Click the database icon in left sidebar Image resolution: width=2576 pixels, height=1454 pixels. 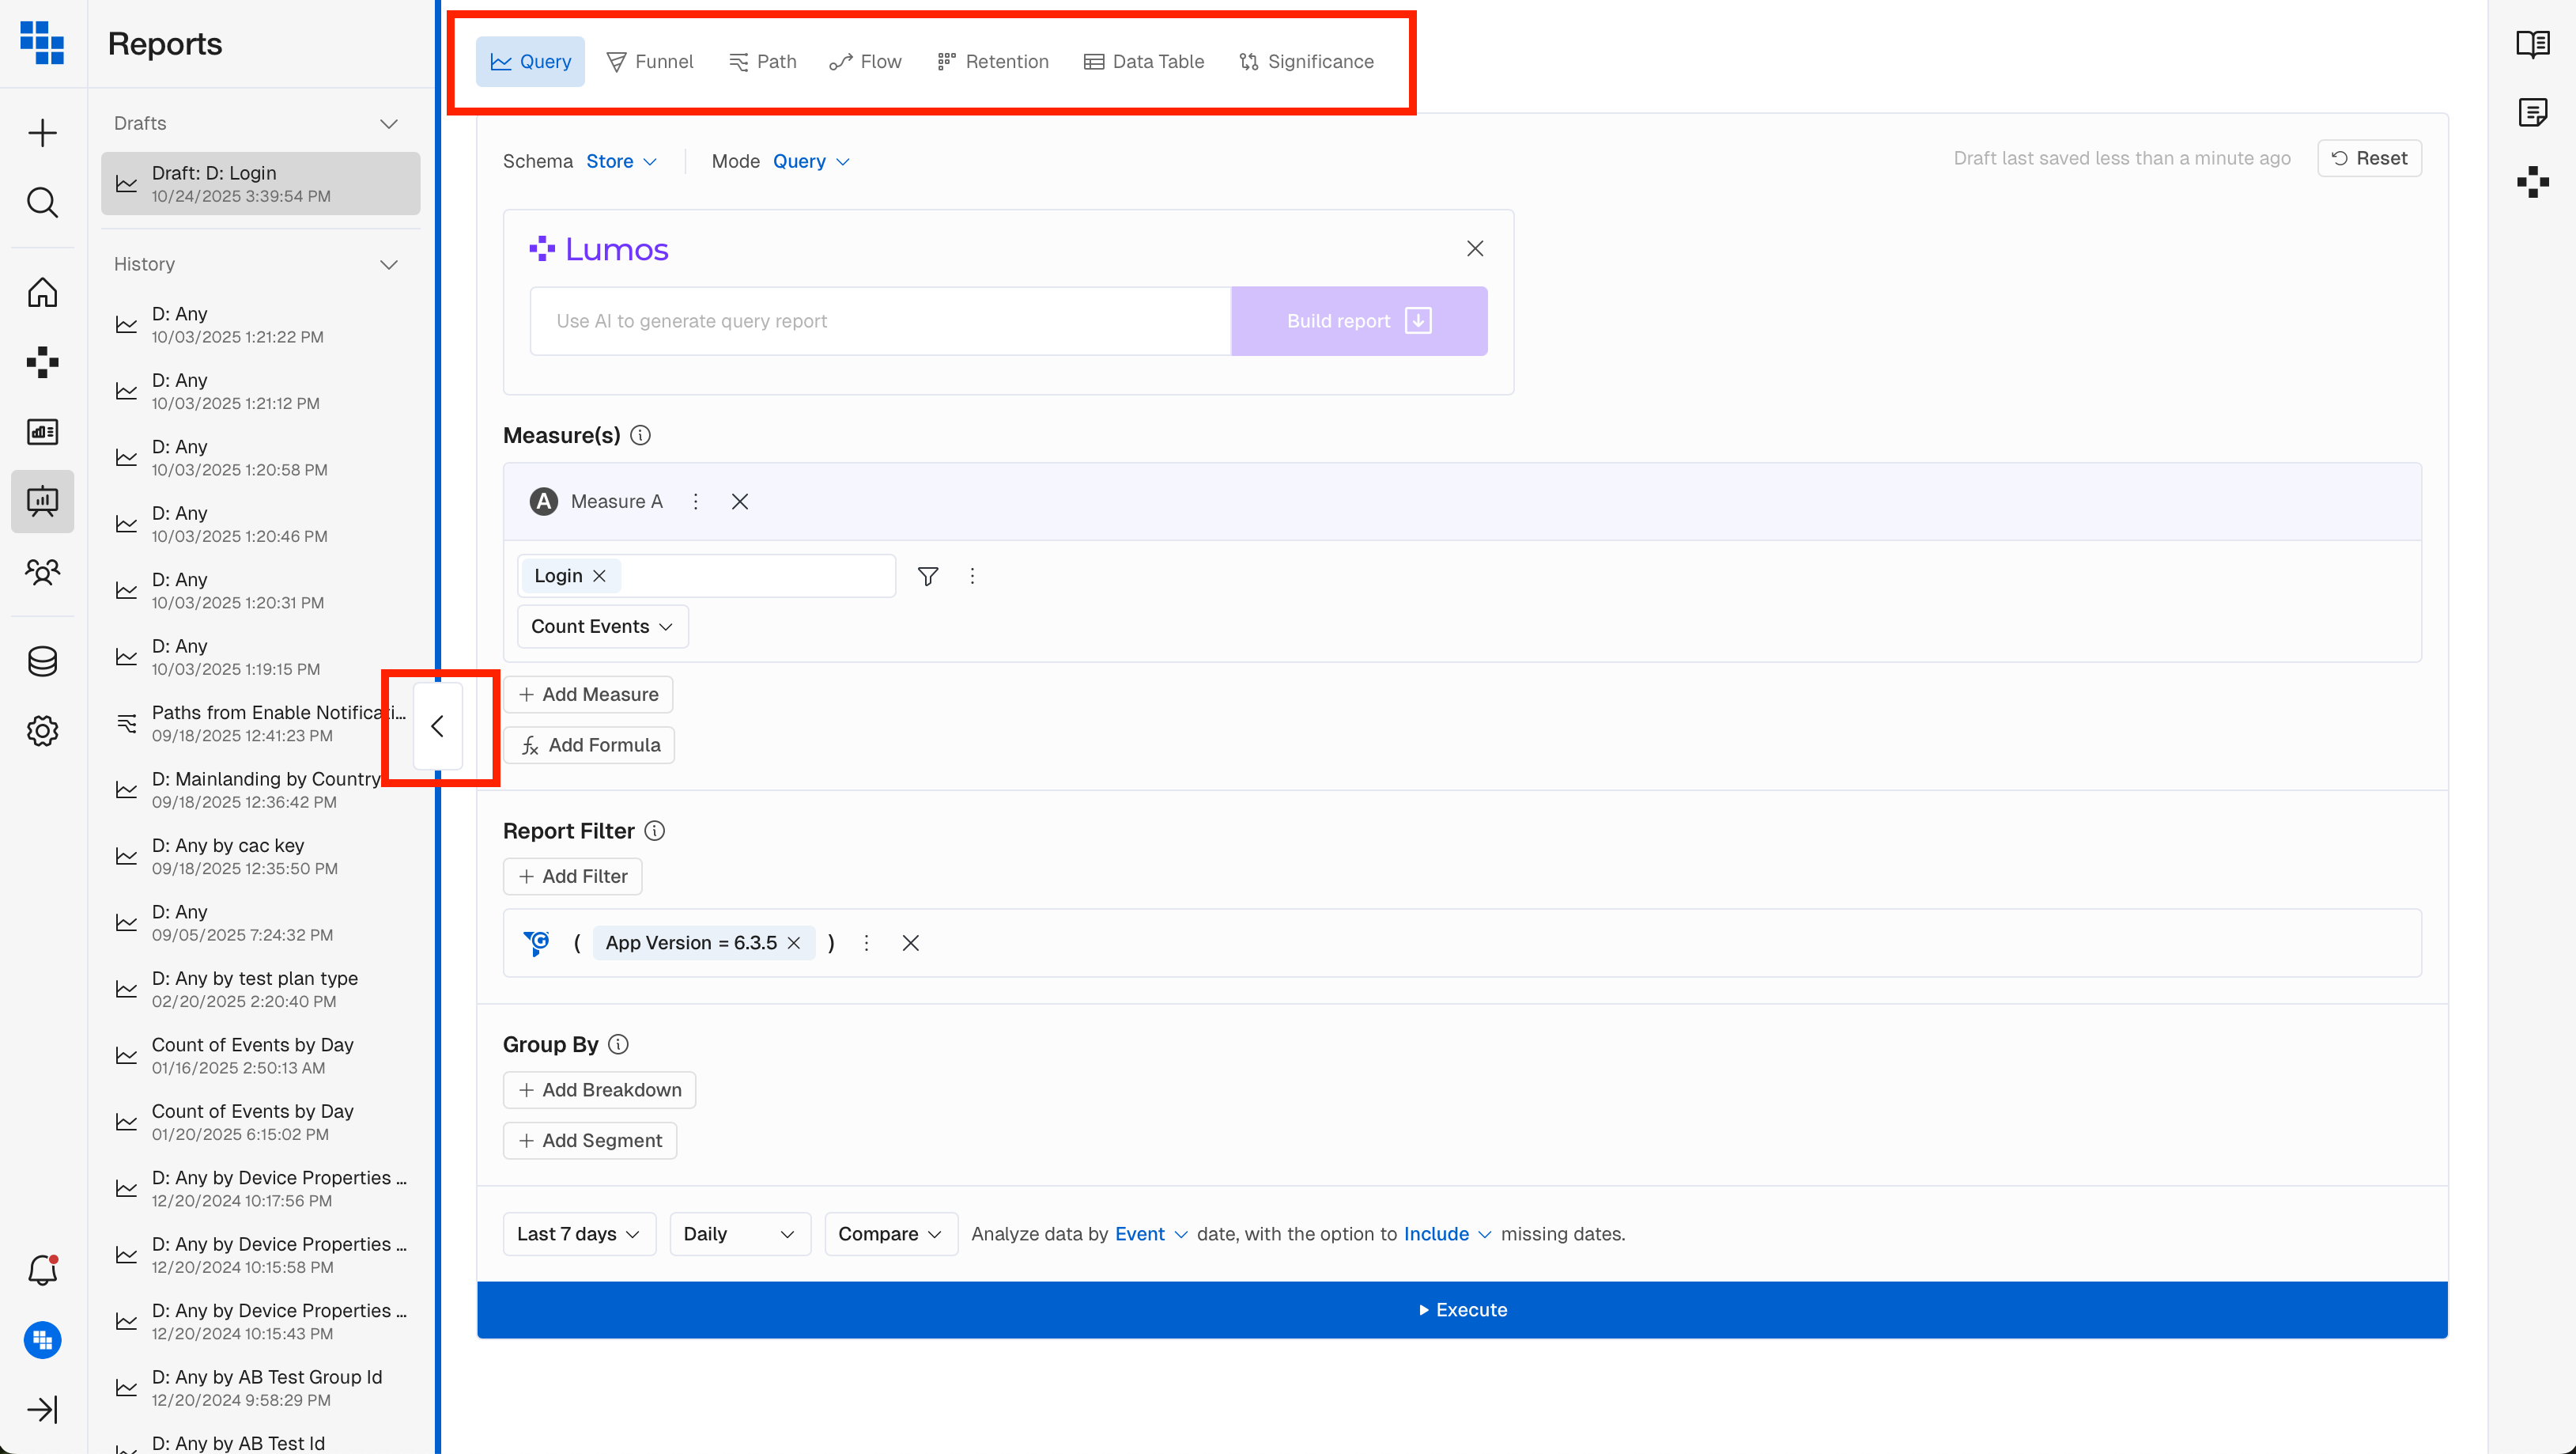[42, 661]
